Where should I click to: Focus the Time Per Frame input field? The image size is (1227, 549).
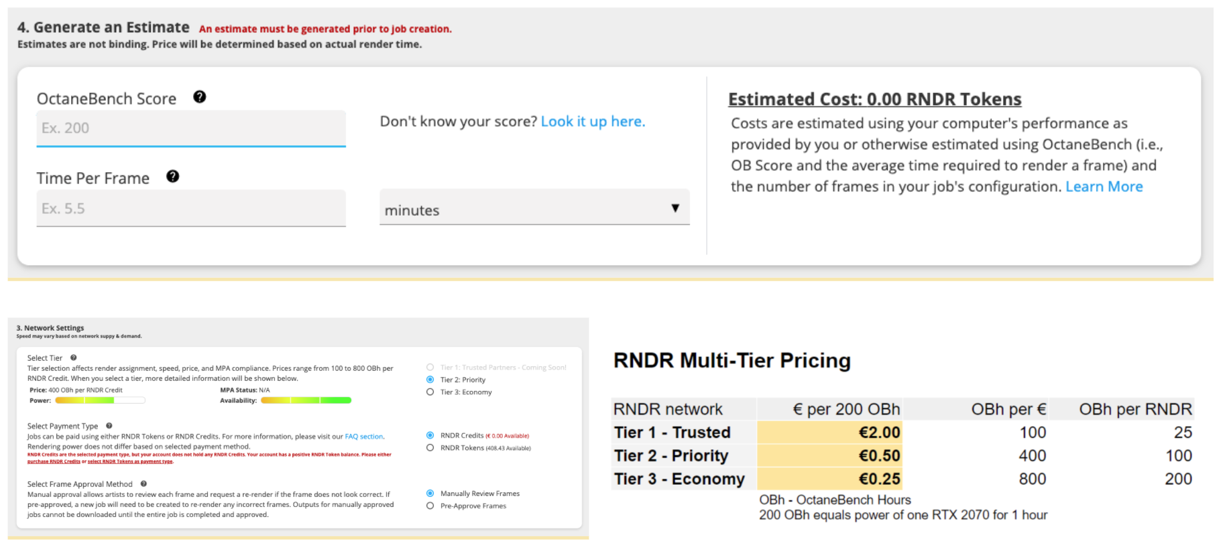(x=191, y=208)
